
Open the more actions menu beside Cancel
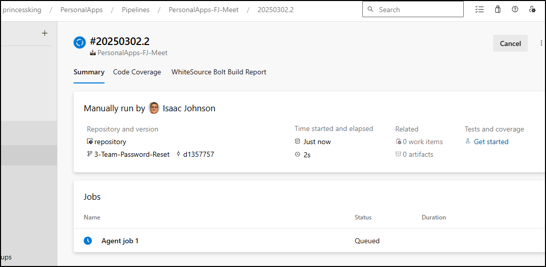click(x=541, y=43)
